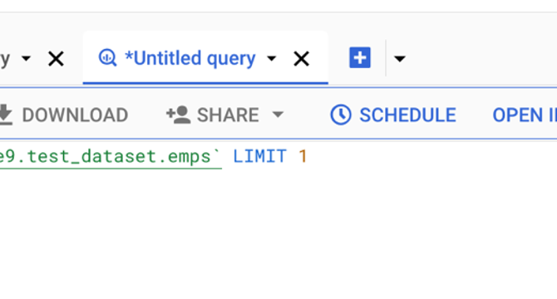The image size is (557, 299).
Task: Click the SCHEDULE button label
Action: (407, 115)
